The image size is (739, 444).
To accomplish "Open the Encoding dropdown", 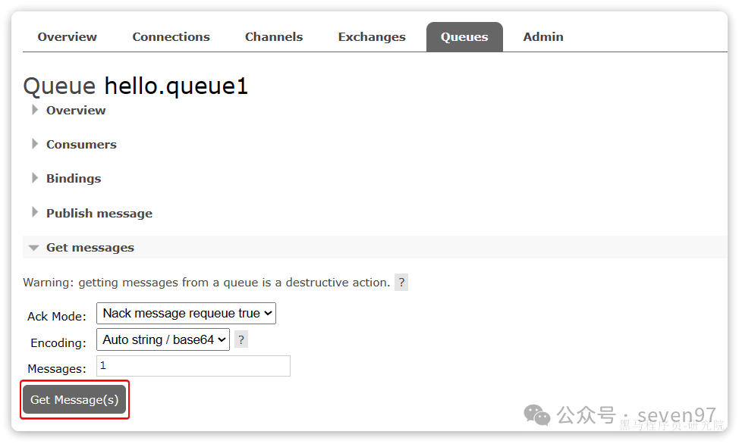I will pyautogui.click(x=163, y=339).
